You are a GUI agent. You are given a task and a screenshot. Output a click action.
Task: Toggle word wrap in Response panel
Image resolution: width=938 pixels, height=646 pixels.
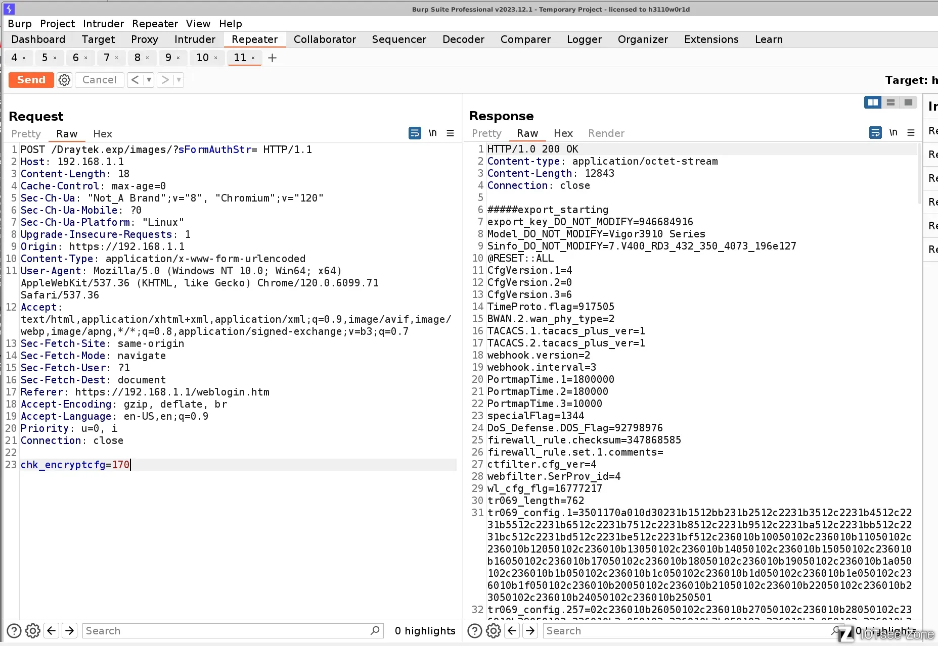pyautogui.click(x=875, y=133)
